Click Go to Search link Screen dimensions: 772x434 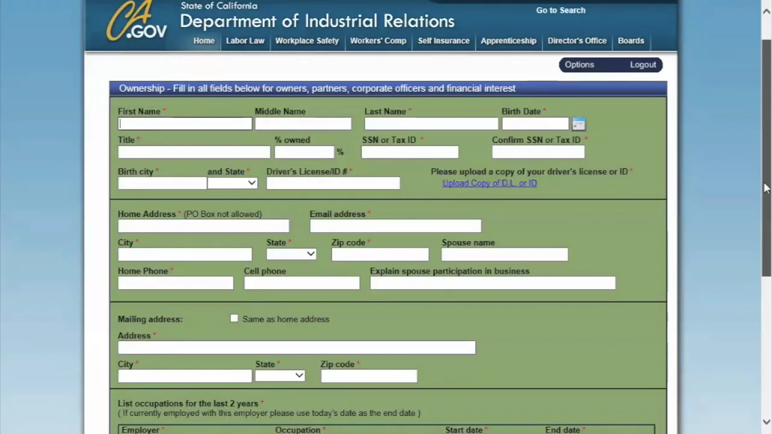pyautogui.click(x=561, y=10)
